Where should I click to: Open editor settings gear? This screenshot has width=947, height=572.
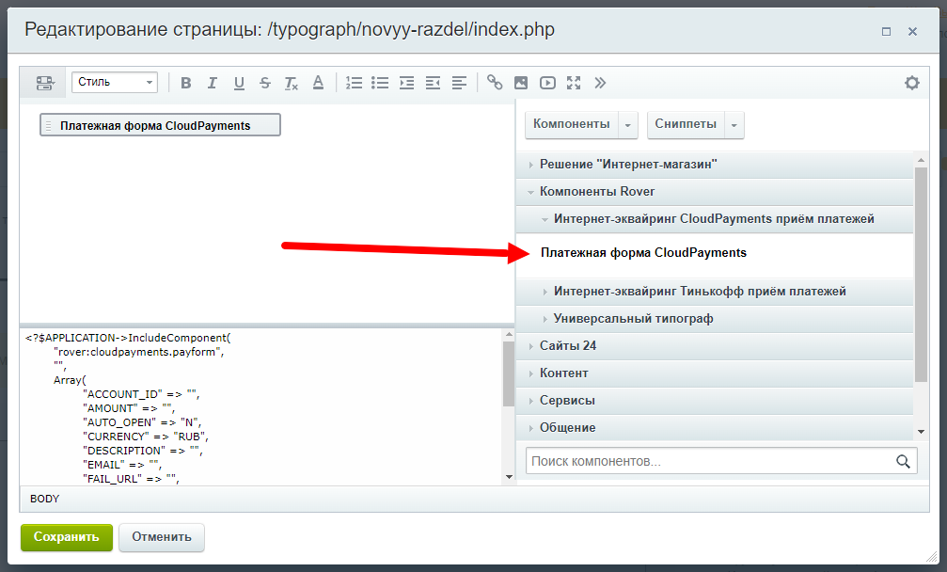pos(912,83)
